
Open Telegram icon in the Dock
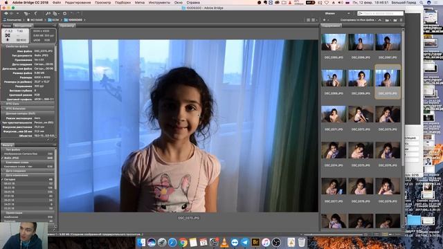click(x=245, y=242)
